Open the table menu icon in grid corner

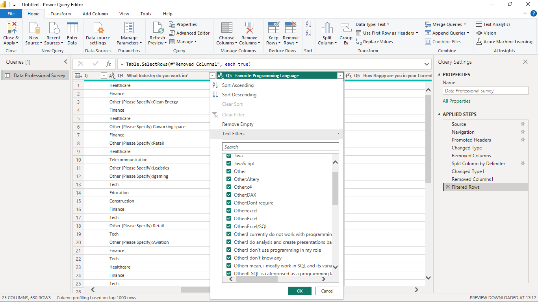[78, 75]
